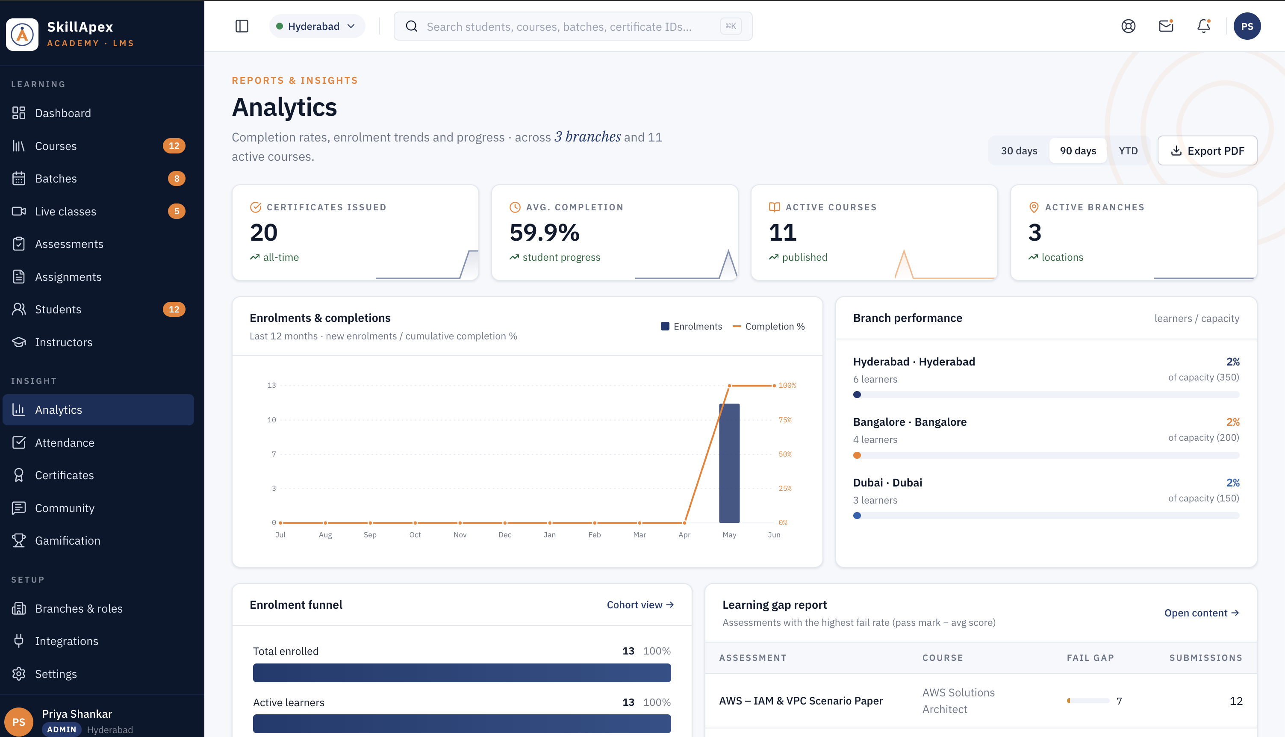This screenshot has height=737, width=1285.
Task: Click the Live classes badge showing 5
Action: (x=177, y=211)
